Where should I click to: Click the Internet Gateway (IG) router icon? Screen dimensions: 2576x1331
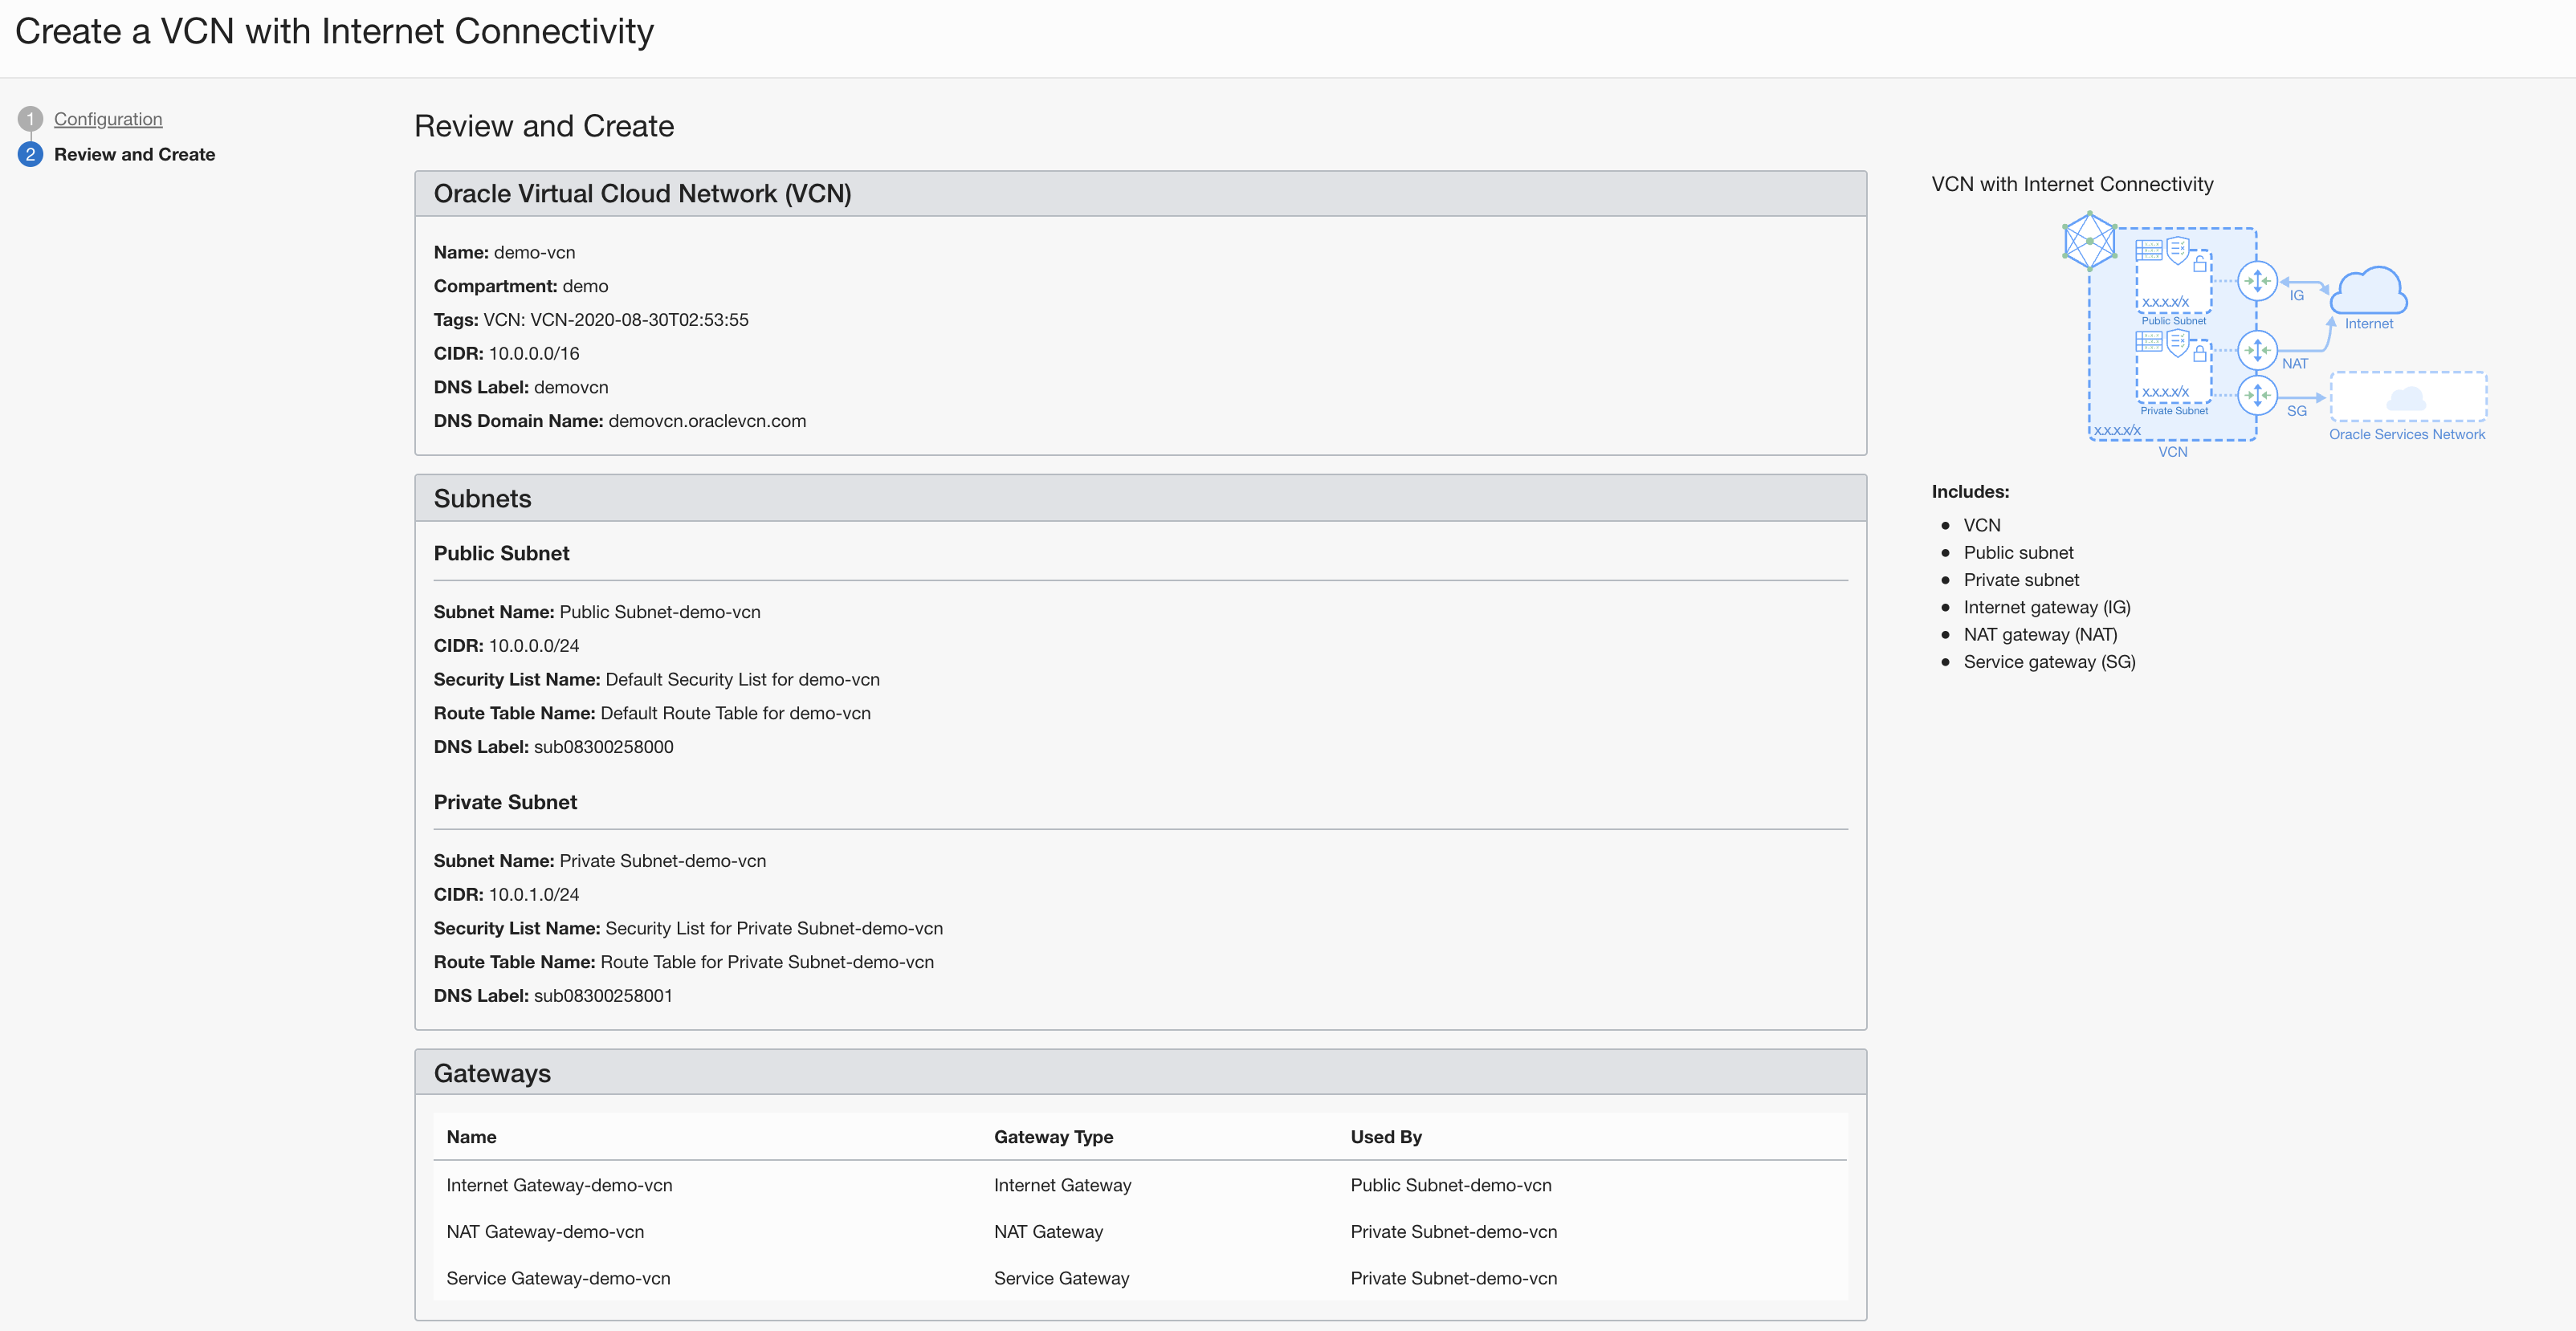click(2257, 281)
